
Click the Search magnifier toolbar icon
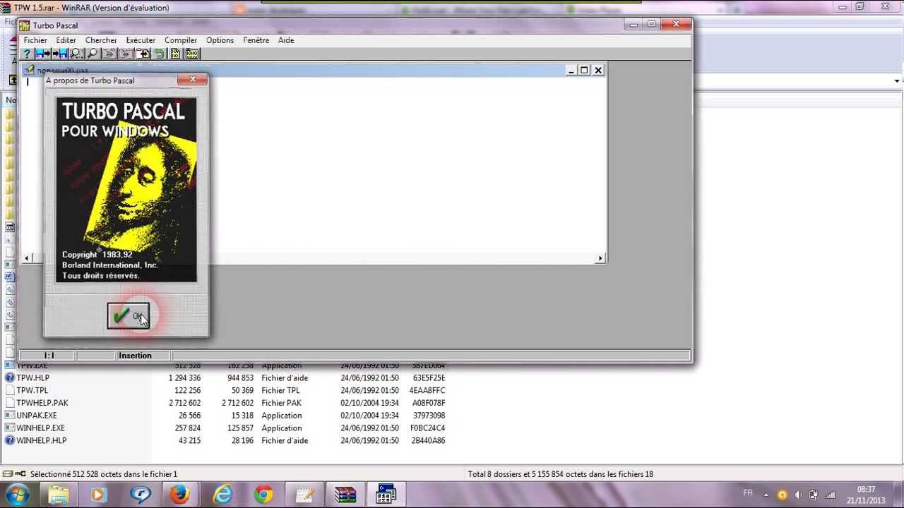point(76,54)
